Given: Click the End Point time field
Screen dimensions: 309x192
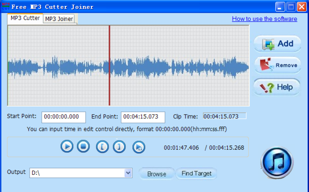Looking at the screenshot, I should [x=143, y=117].
